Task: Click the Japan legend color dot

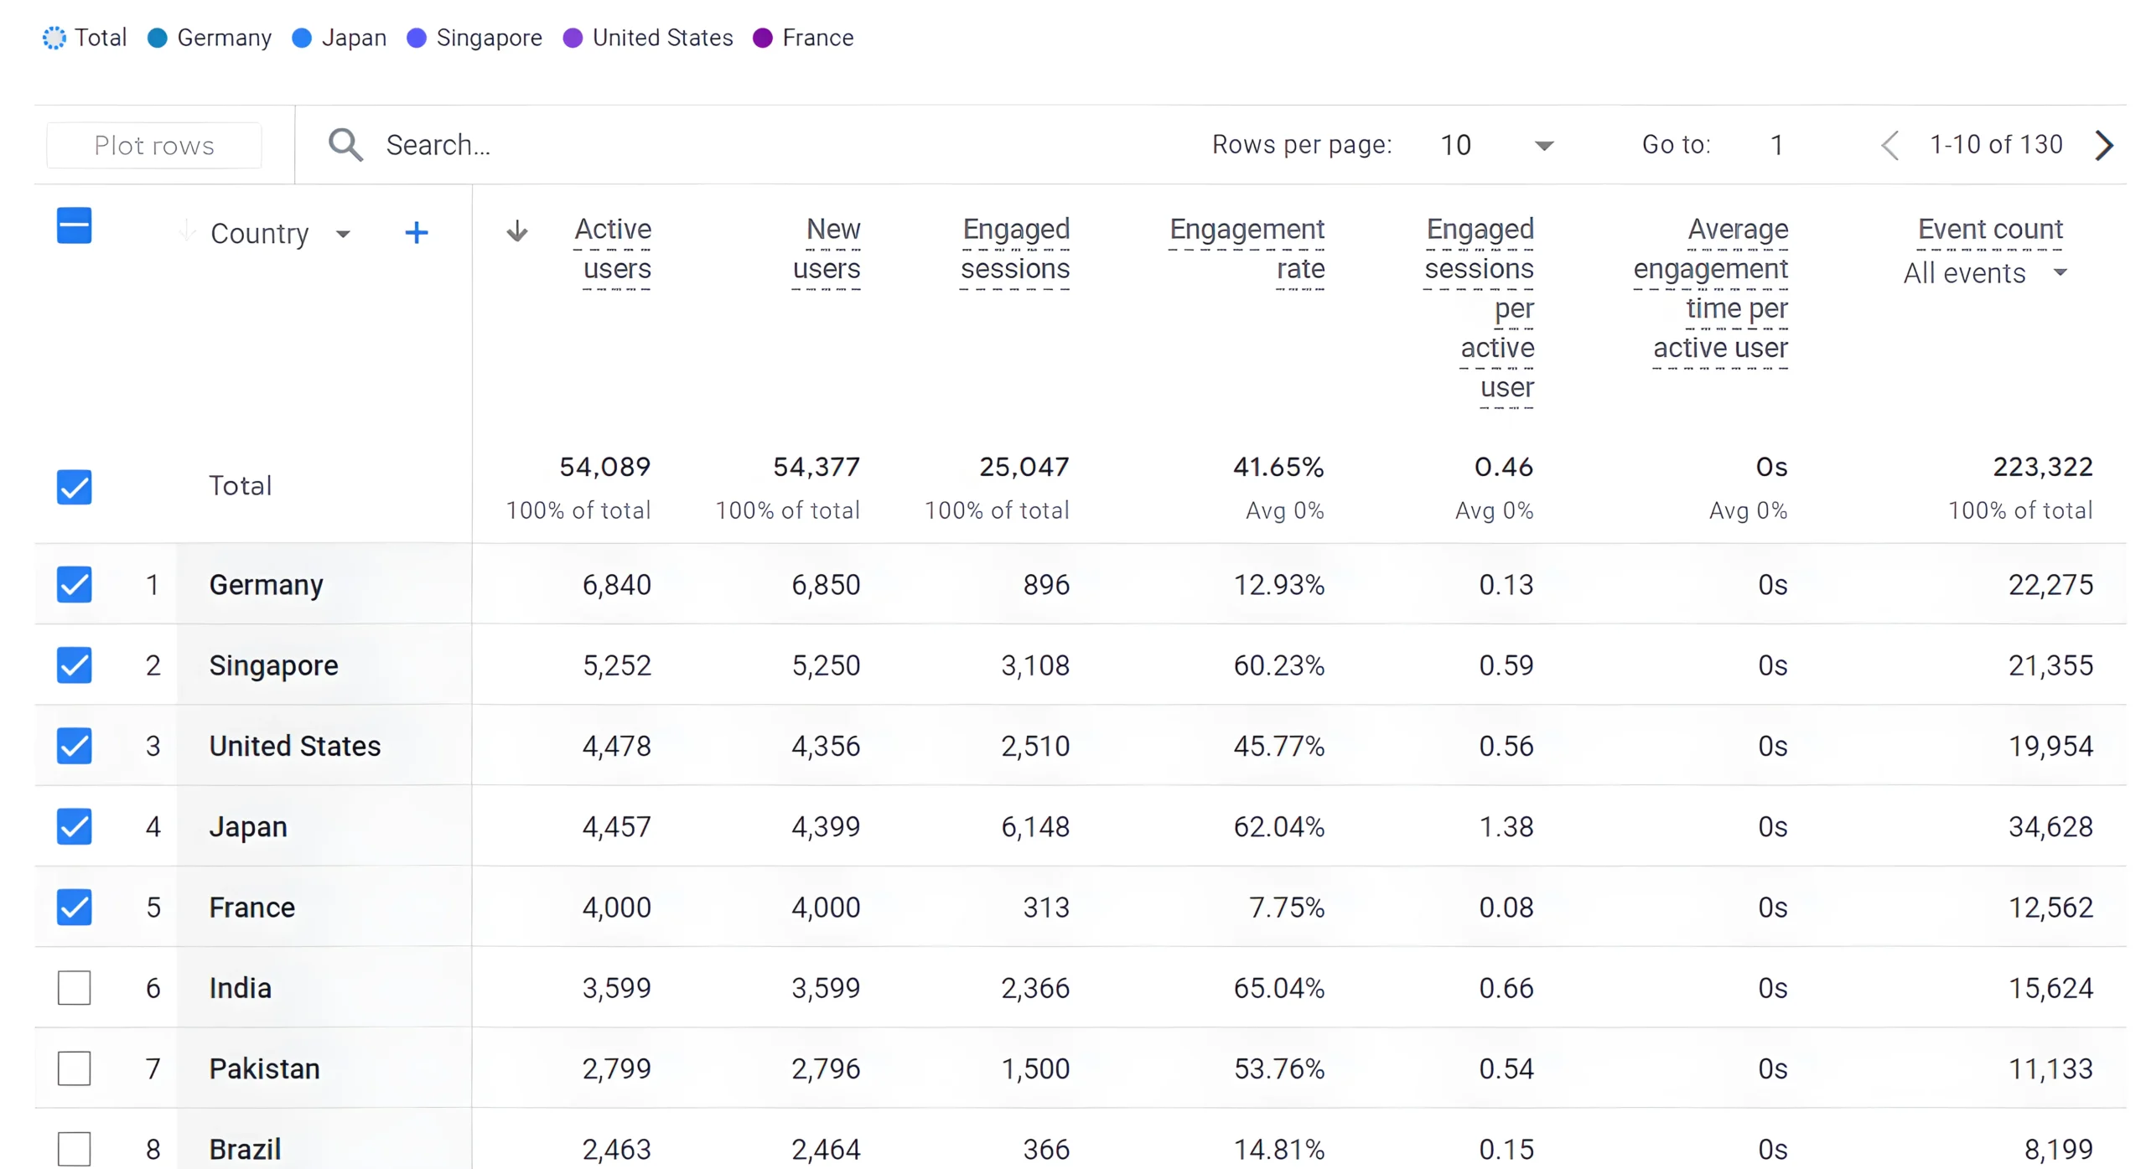Action: [302, 38]
